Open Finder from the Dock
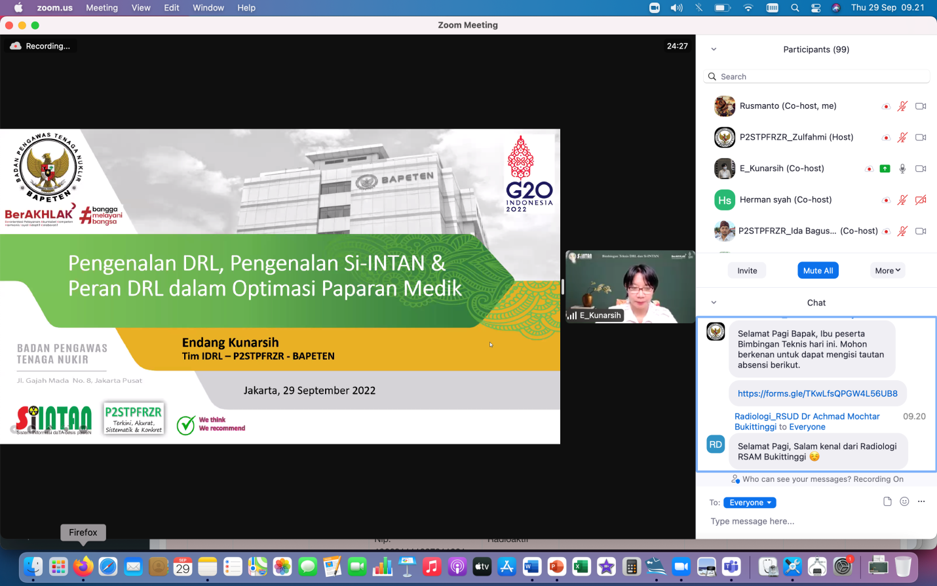Image resolution: width=937 pixels, height=586 pixels. point(33,566)
